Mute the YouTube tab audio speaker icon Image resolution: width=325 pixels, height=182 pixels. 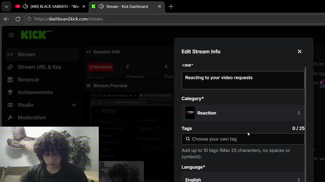pyautogui.click(x=25, y=7)
